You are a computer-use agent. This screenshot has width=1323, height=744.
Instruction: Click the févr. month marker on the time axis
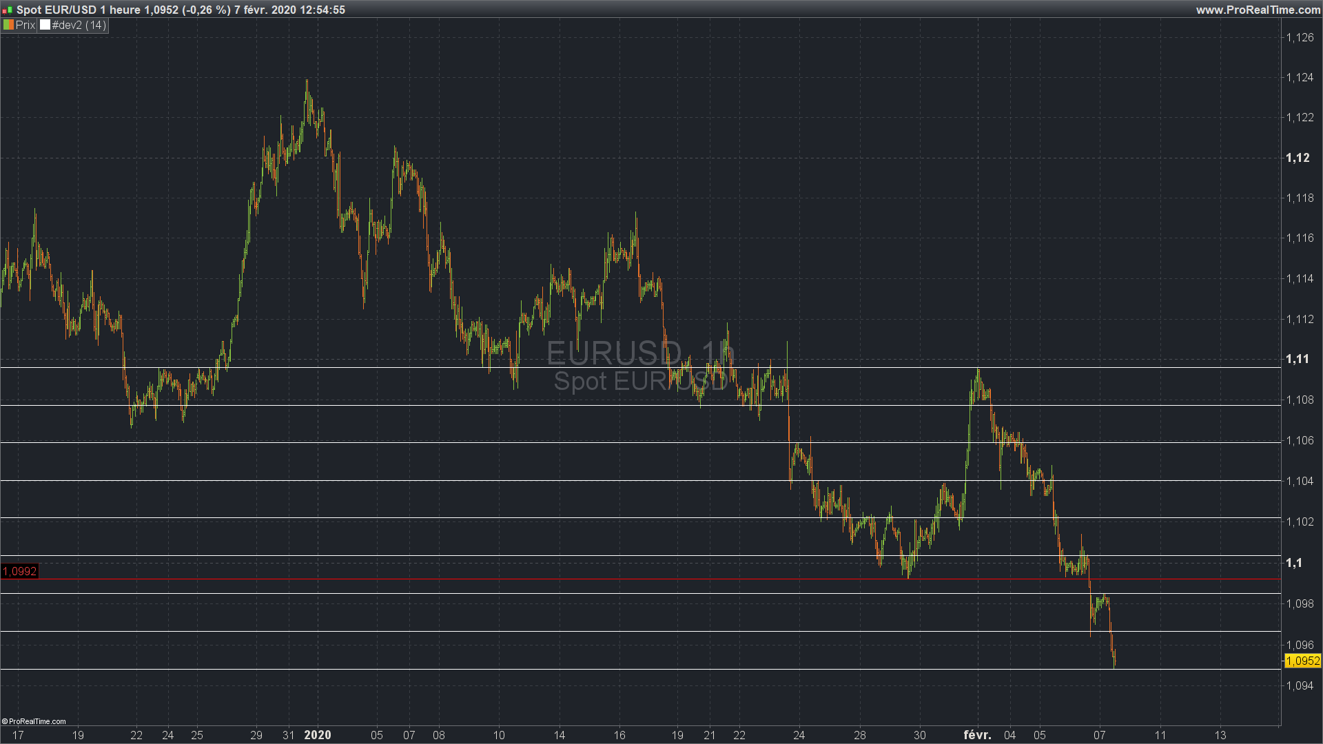point(977,735)
